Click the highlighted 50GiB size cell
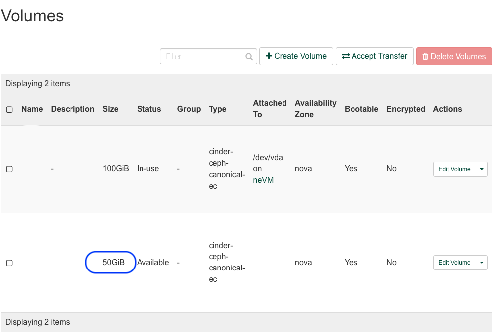Viewport: 496px width, 336px height. point(113,263)
